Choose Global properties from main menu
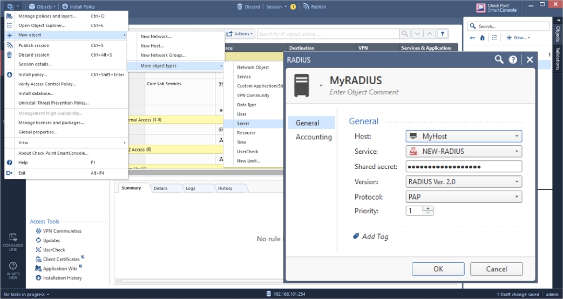This screenshot has width=563, height=299. click(38, 132)
